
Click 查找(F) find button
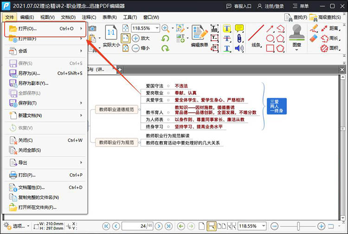296,17
